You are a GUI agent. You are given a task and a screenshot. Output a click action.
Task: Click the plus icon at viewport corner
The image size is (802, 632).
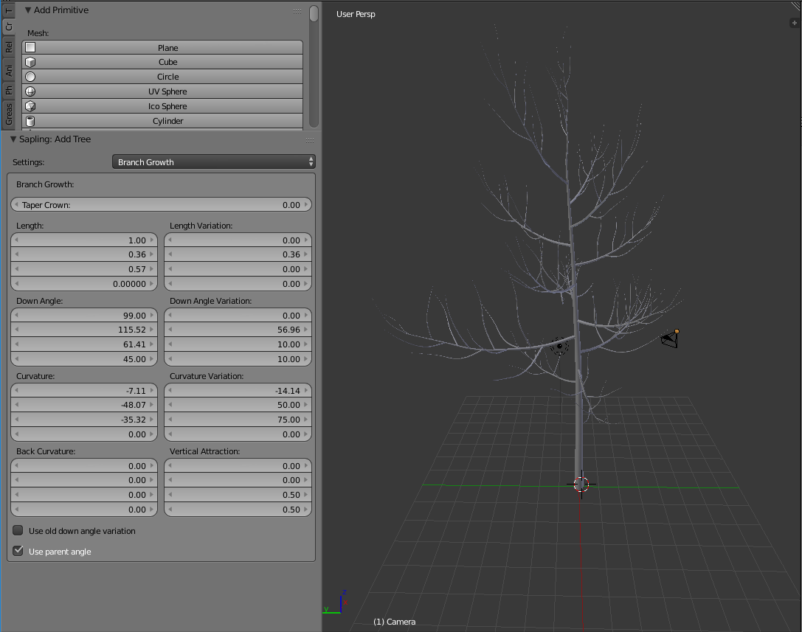[x=795, y=23]
